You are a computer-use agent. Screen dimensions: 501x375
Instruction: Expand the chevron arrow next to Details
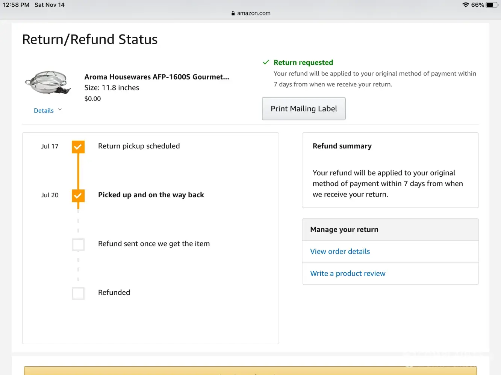click(60, 110)
